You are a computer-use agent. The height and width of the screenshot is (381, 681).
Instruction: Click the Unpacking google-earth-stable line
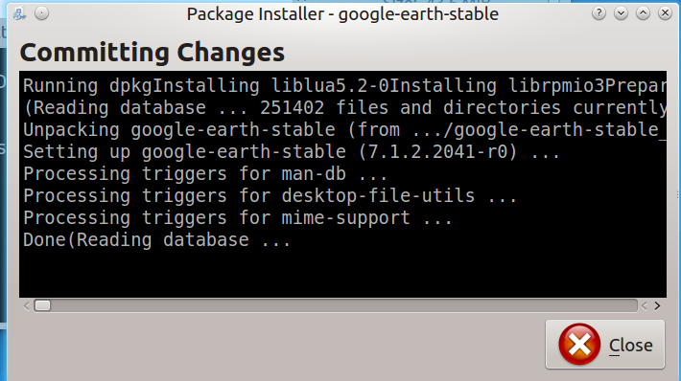(344, 130)
